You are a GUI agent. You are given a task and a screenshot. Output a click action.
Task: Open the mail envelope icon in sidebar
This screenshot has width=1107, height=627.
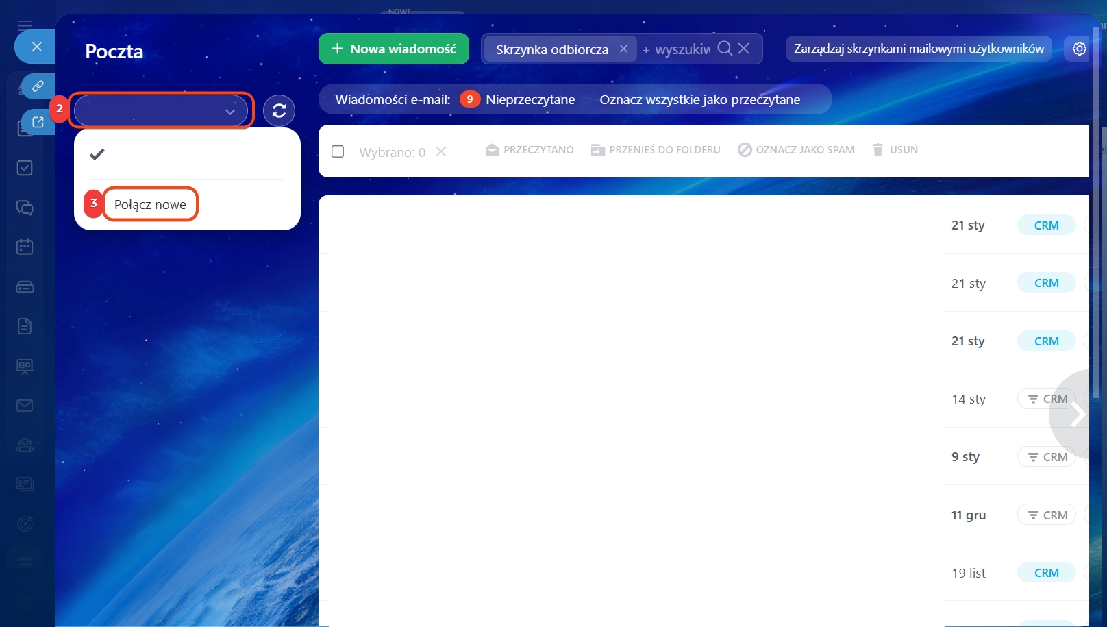tap(25, 406)
